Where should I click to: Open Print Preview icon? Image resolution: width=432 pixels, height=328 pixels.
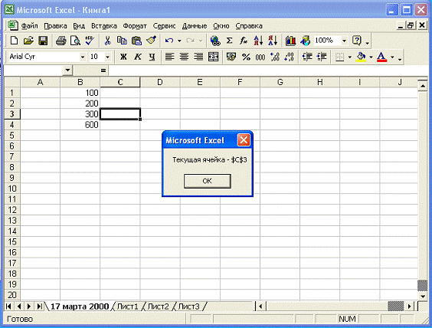pos(75,41)
